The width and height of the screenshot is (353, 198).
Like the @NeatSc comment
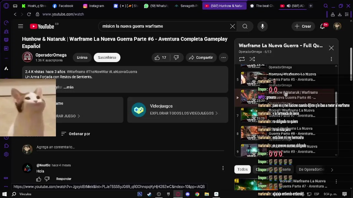click(39, 179)
